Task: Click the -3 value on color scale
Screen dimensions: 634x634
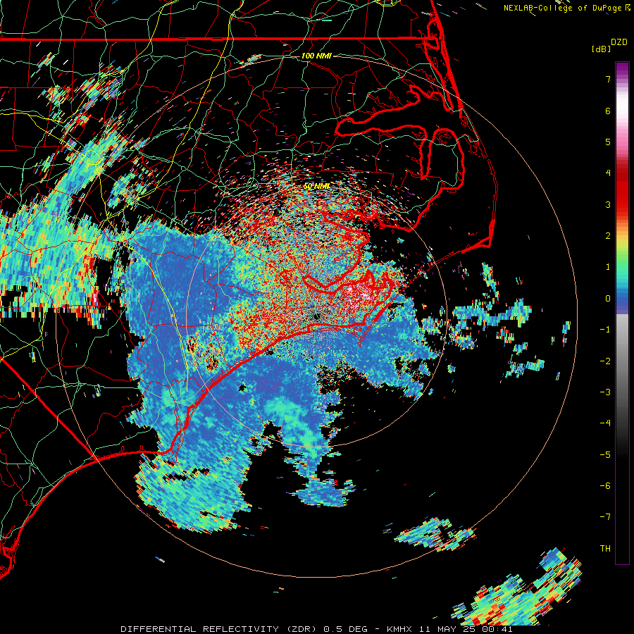Action: 605,392
